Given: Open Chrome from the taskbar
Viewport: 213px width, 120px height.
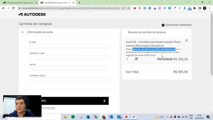Looking at the screenshot, I should click(104, 117).
